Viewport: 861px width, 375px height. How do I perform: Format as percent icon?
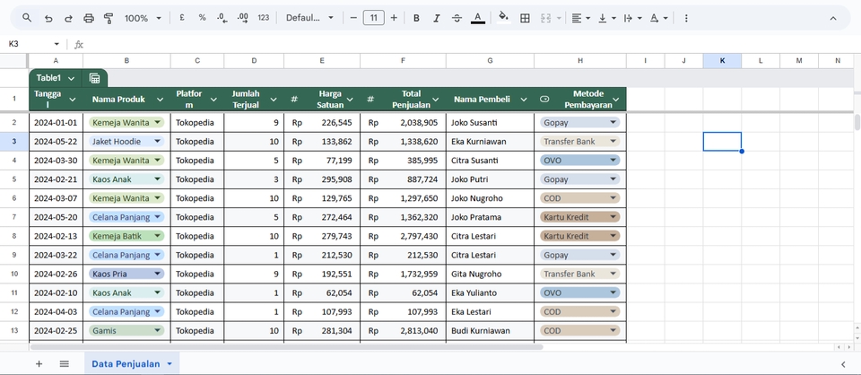coord(202,18)
